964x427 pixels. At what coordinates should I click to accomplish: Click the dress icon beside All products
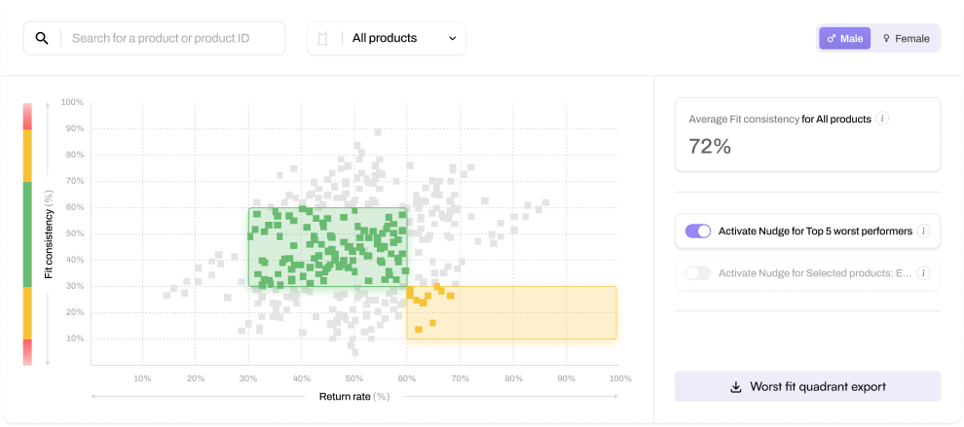coord(322,38)
